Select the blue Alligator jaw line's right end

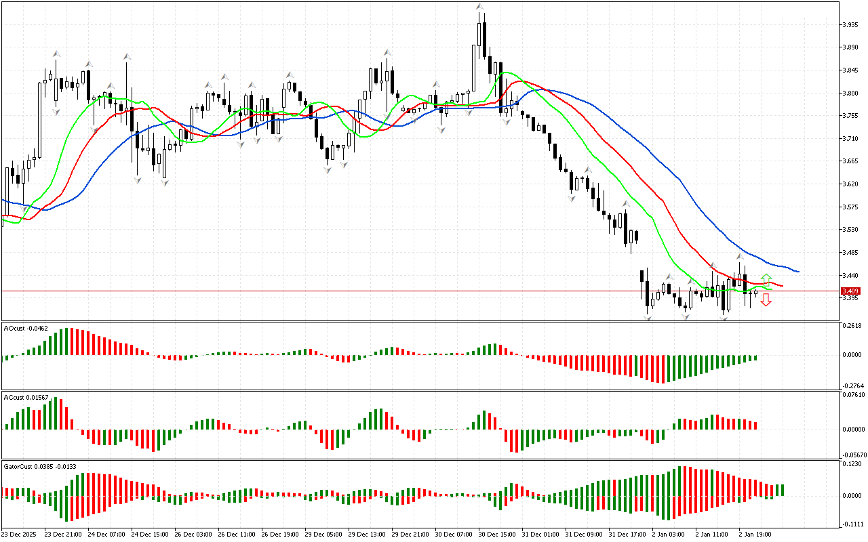click(797, 271)
